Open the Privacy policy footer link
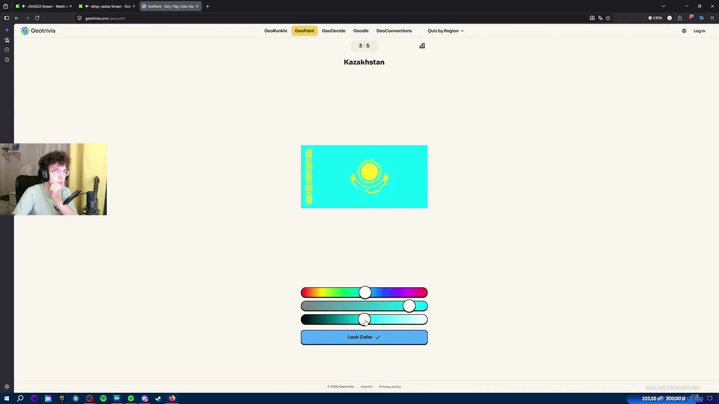Screen dimensions: 719x404 pyautogui.click(x=390, y=387)
